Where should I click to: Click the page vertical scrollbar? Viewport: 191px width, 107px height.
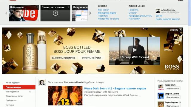coord(190,13)
